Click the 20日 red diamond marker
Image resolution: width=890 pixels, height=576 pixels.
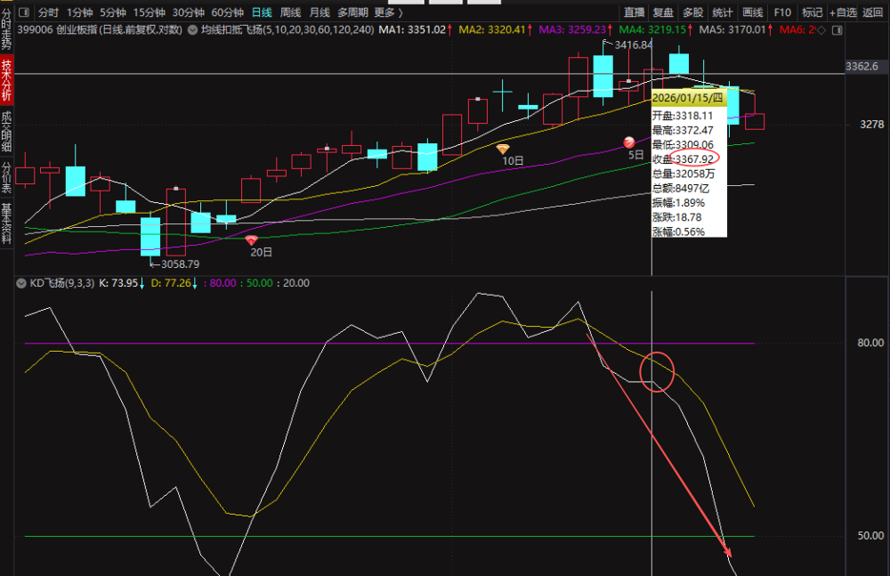click(252, 241)
